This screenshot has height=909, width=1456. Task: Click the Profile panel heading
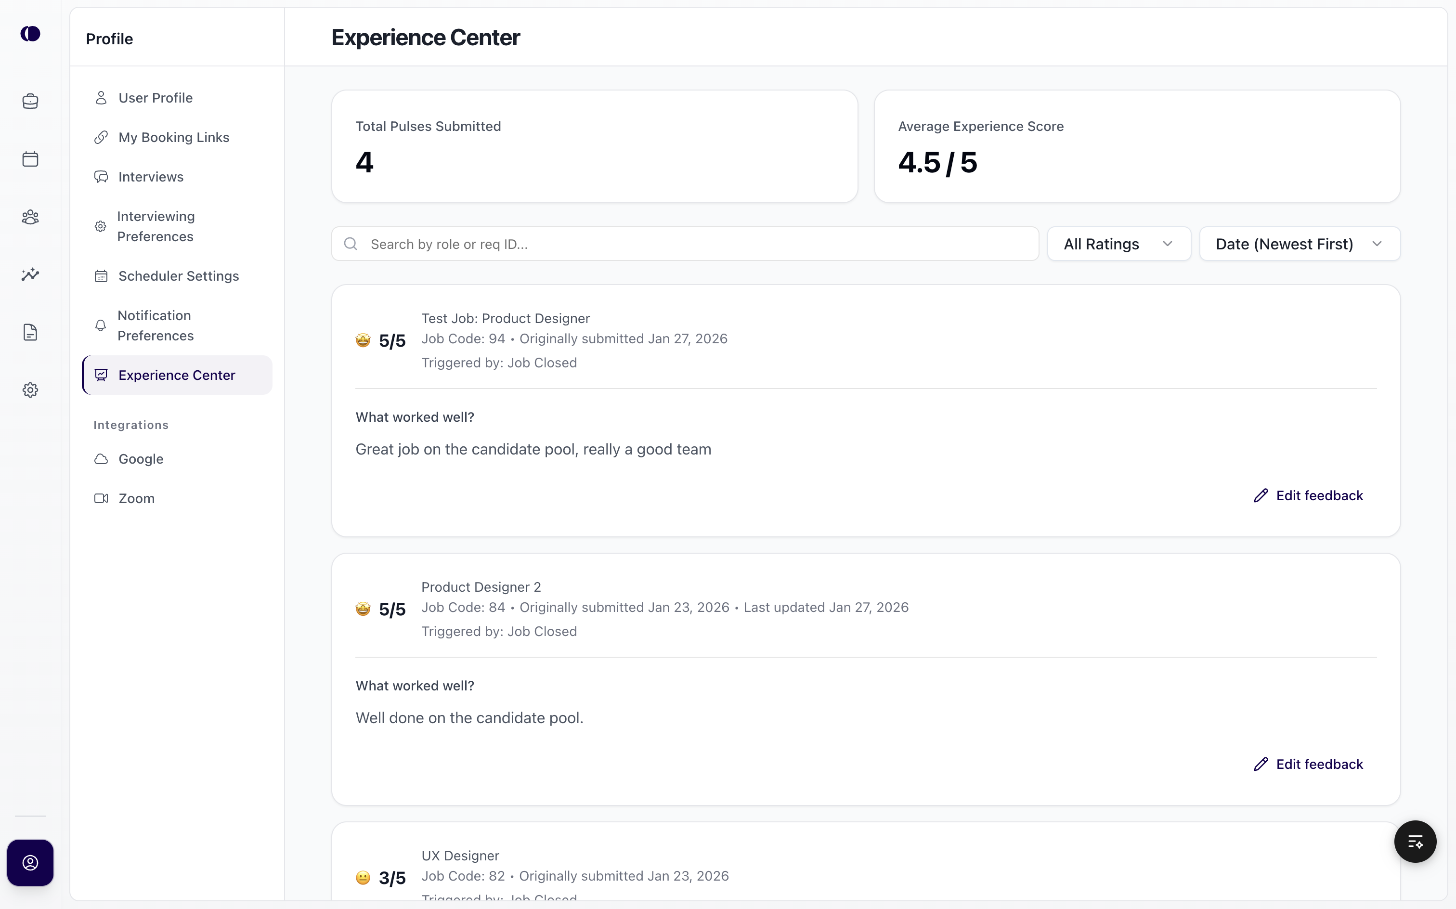coord(109,39)
